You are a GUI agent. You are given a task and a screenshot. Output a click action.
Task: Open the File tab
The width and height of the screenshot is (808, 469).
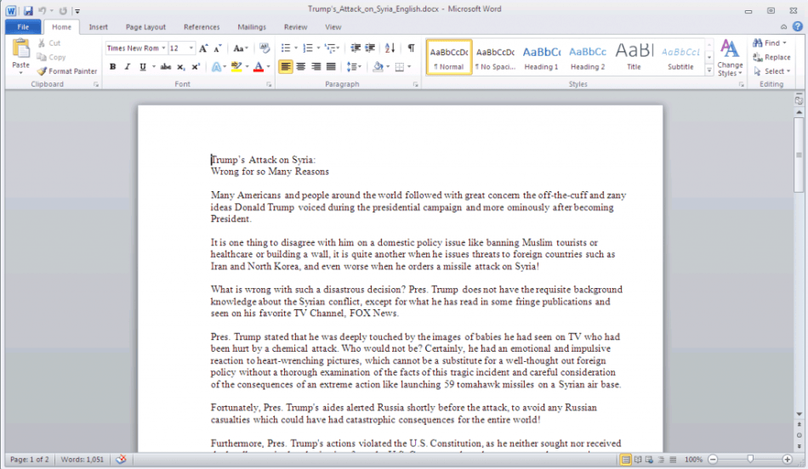pyautogui.click(x=23, y=27)
